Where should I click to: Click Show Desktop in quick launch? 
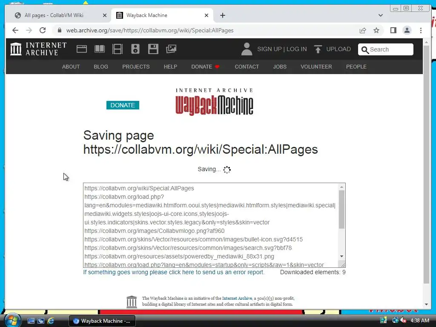(x=31, y=321)
